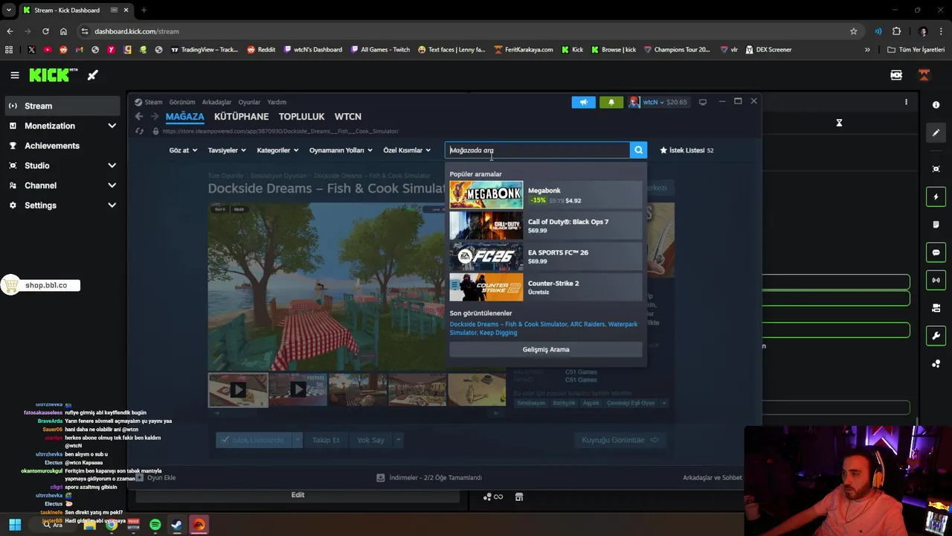Click the focus frame icon in right sidebar
This screenshot has height=536, width=952.
[x=936, y=169]
